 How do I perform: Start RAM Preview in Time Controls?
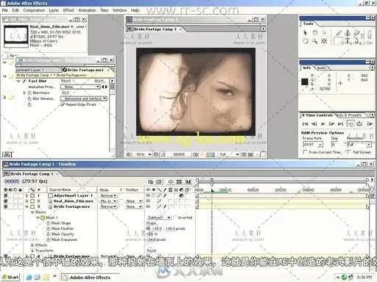click(370, 124)
